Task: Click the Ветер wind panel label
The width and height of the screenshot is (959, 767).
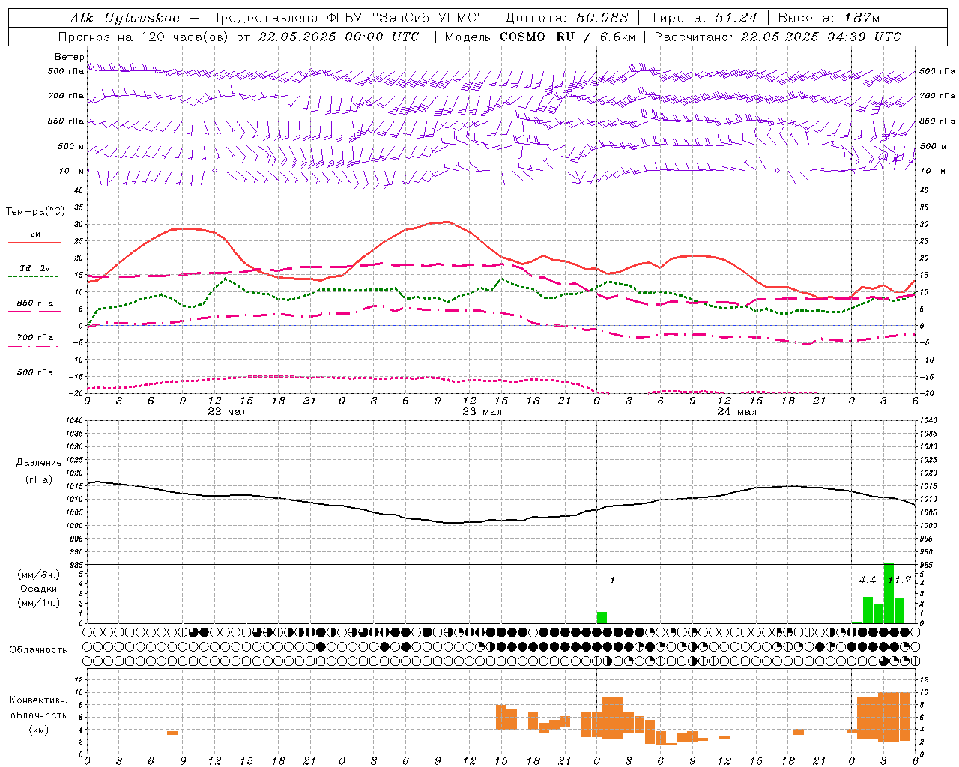Action: coord(69,57)
